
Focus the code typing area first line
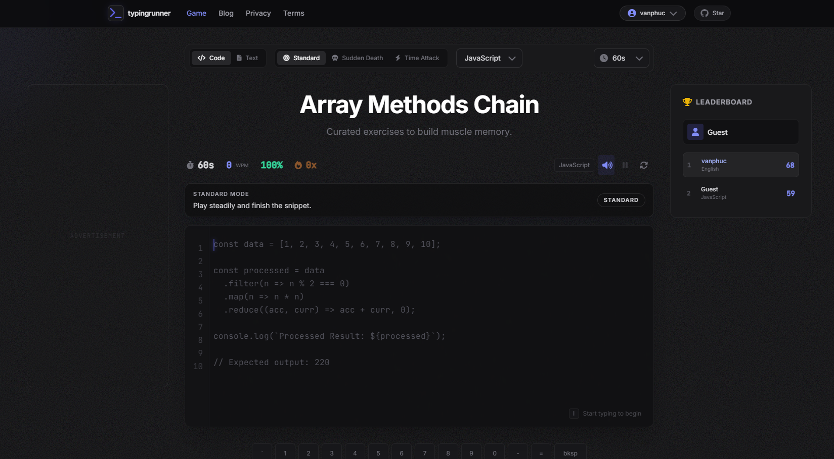[327, 244]
